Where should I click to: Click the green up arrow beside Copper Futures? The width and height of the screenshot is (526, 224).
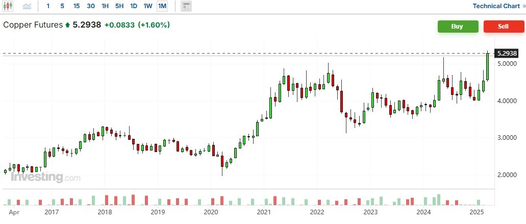point(67,25)
